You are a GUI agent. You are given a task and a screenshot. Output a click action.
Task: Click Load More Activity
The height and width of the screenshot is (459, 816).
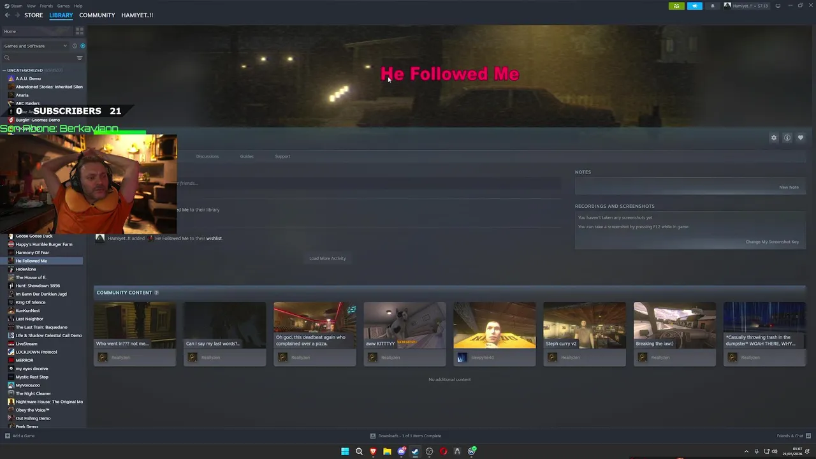point(328,258)
